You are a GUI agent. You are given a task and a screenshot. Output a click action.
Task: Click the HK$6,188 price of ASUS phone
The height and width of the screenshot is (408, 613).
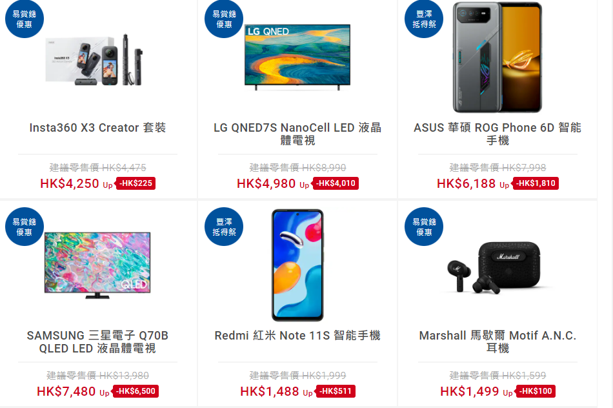point(466,183)
